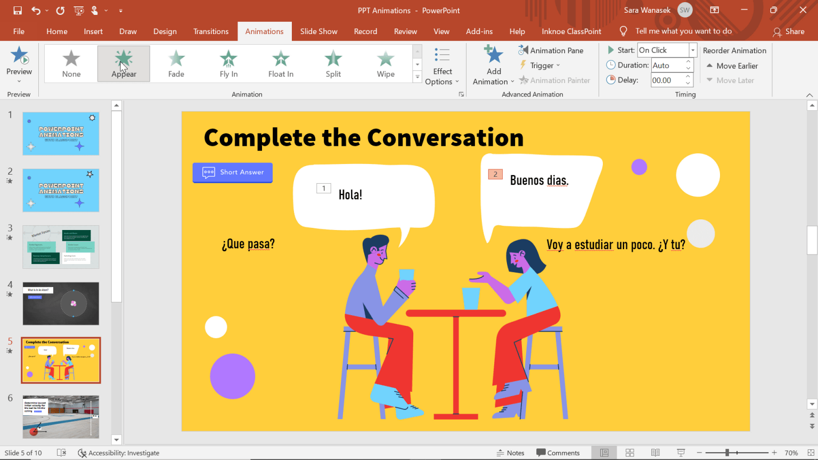The width and height of the screenshot is (818, 460).
Task: Switch to the Slide Show ribbon tab
Action: (x=318, y=31)
